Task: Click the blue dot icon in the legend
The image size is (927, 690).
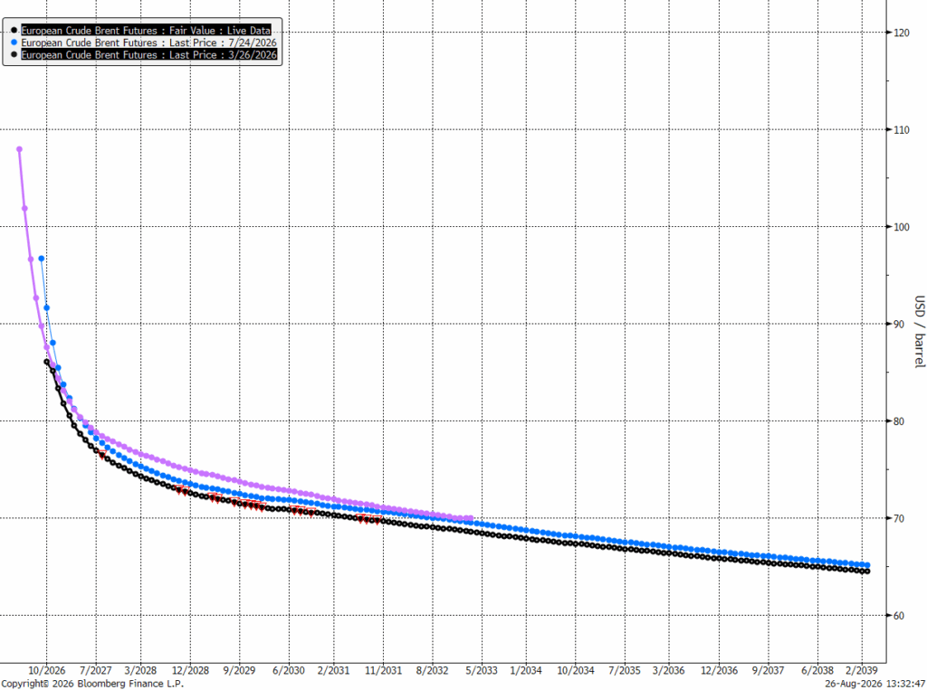Action: (14, 43)
